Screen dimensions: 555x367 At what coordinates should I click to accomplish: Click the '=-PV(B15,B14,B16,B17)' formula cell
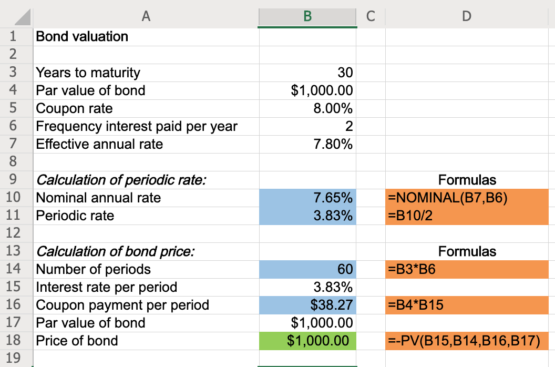466,341
